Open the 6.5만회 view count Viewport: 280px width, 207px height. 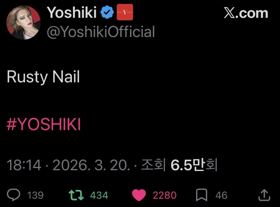click(194, 165)
